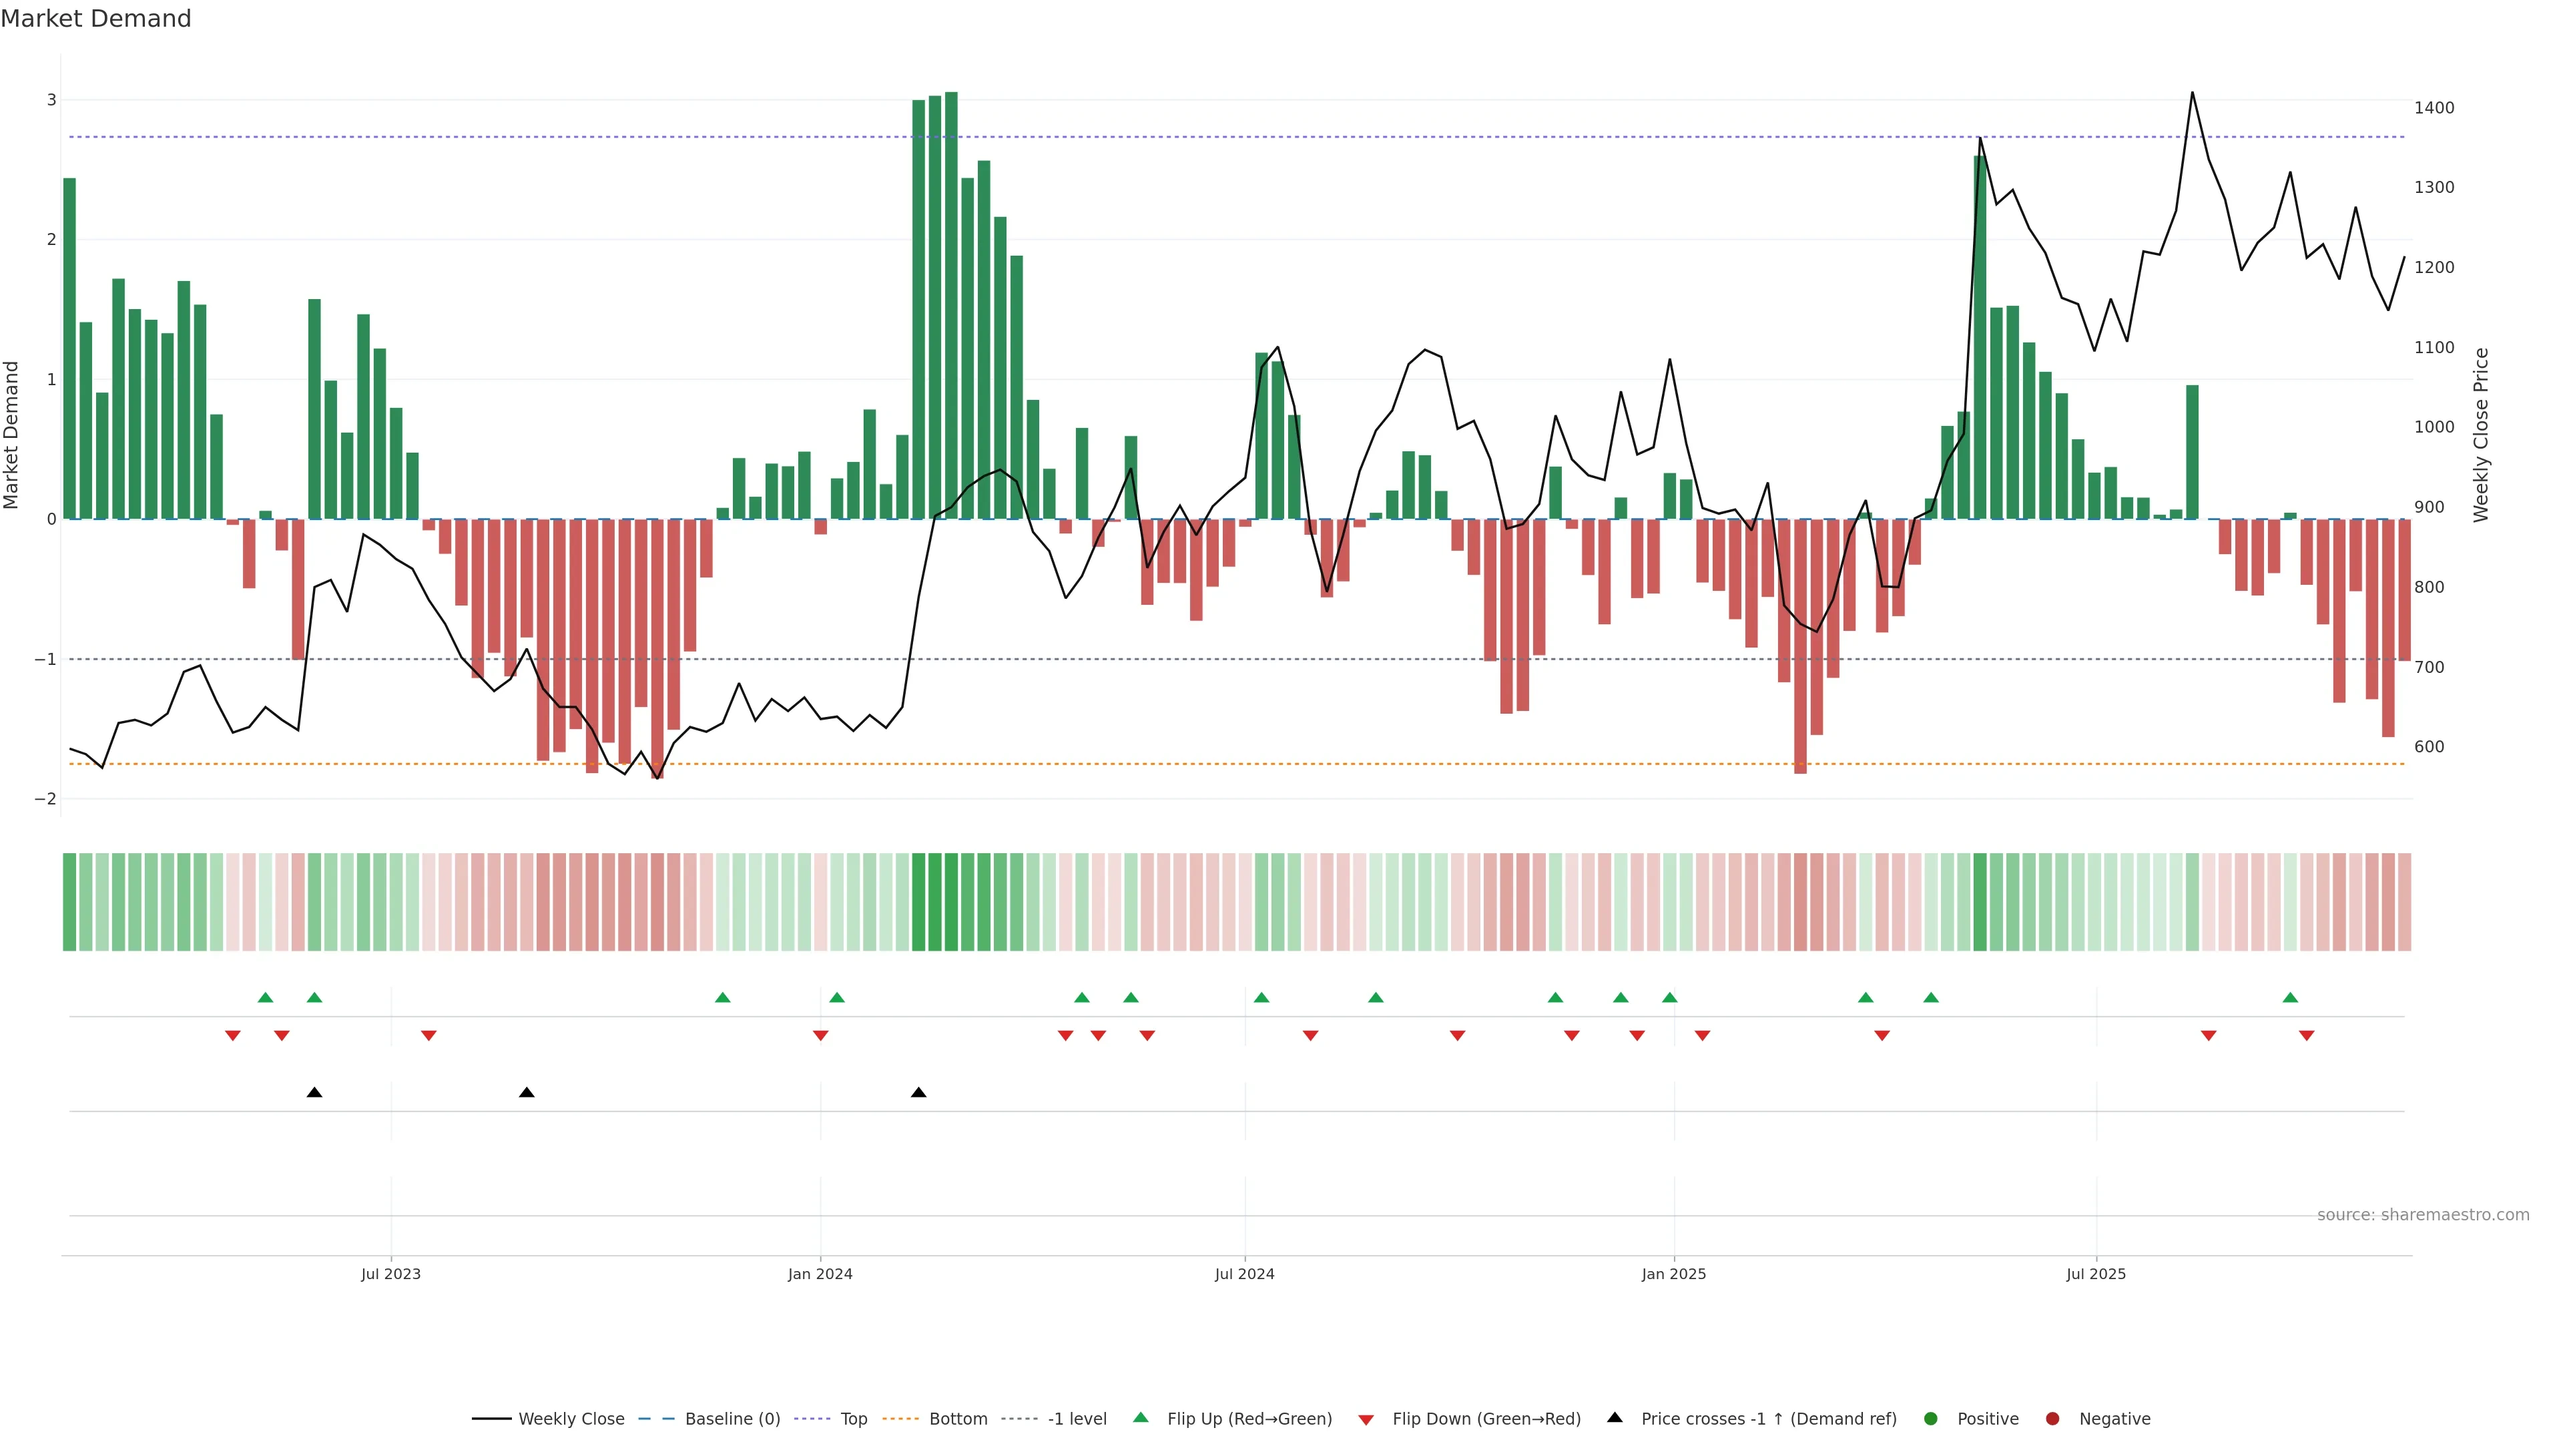The width and height of the screenshot is (2563, 1442).
Task: Click the green Positive legend dot
Action: [1931, 1419]
